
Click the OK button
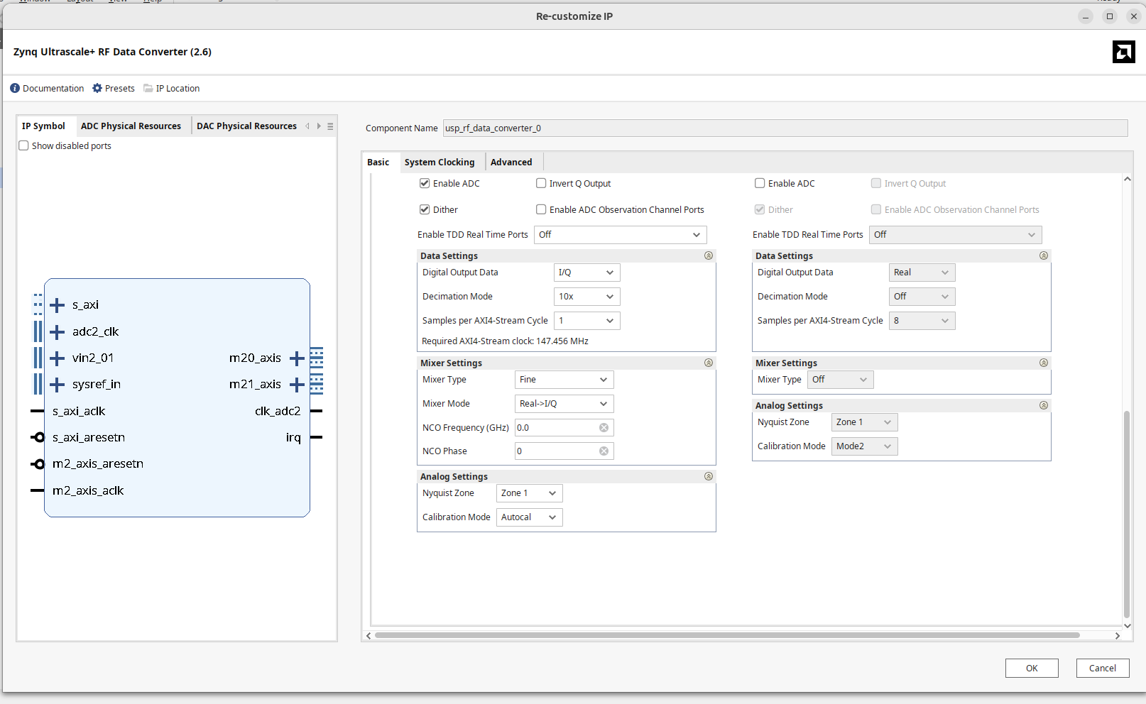1031,669
